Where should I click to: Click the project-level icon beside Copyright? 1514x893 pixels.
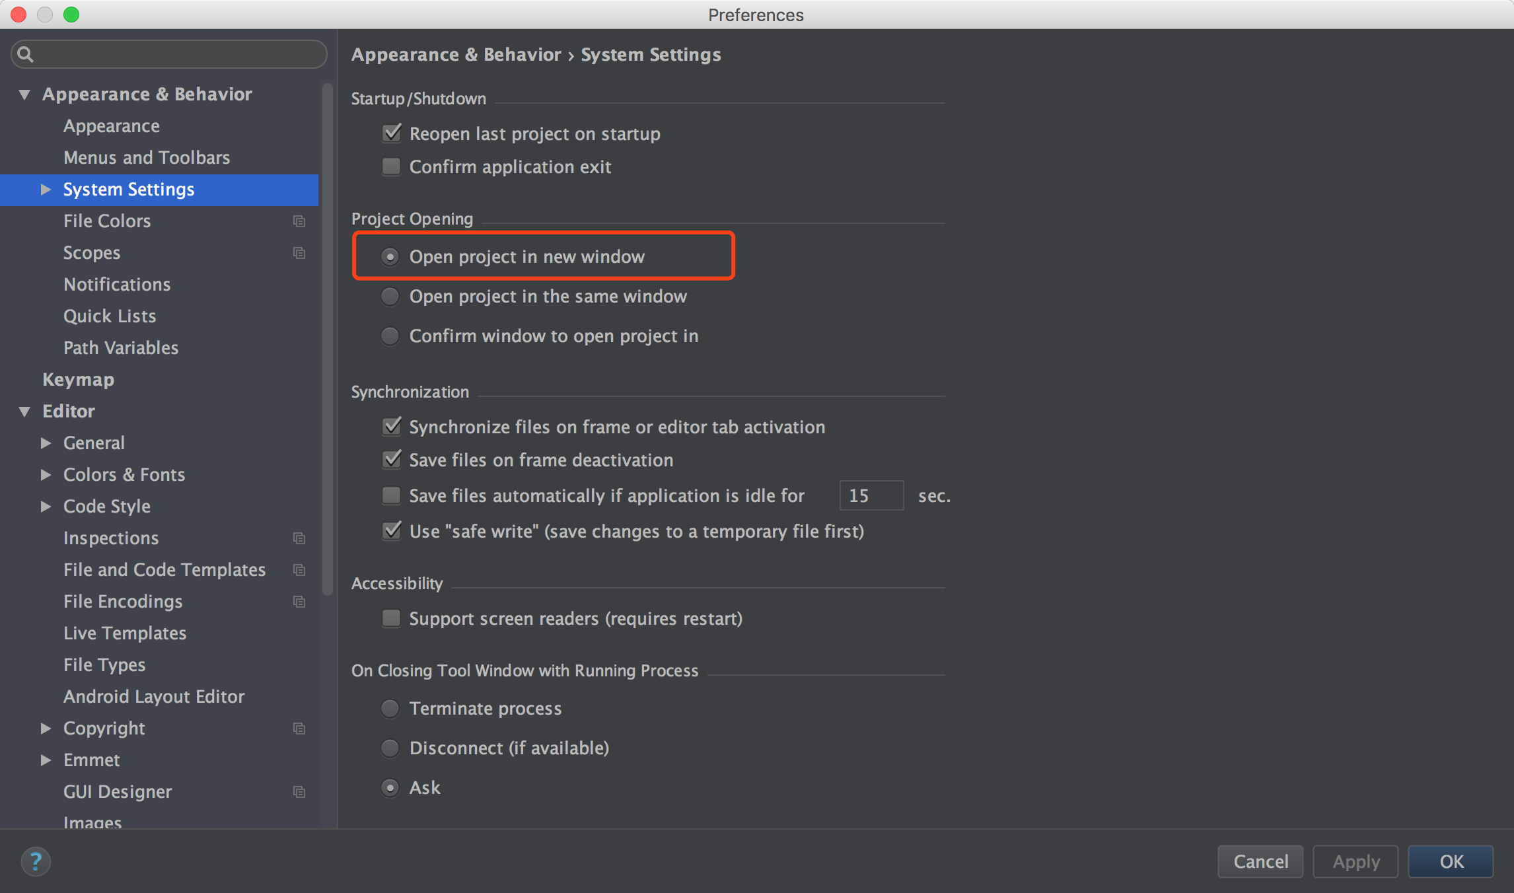(x=299, y=729)
